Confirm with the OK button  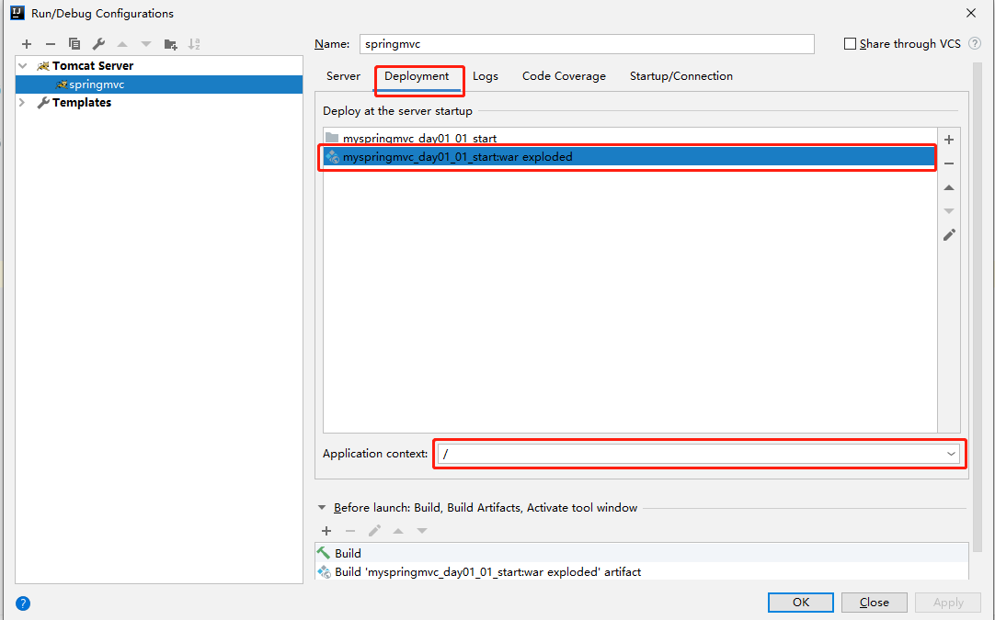[801, 603]
